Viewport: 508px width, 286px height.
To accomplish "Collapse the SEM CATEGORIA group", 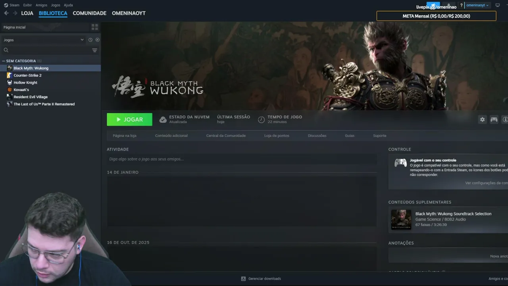I will click(x=21, y=61).
